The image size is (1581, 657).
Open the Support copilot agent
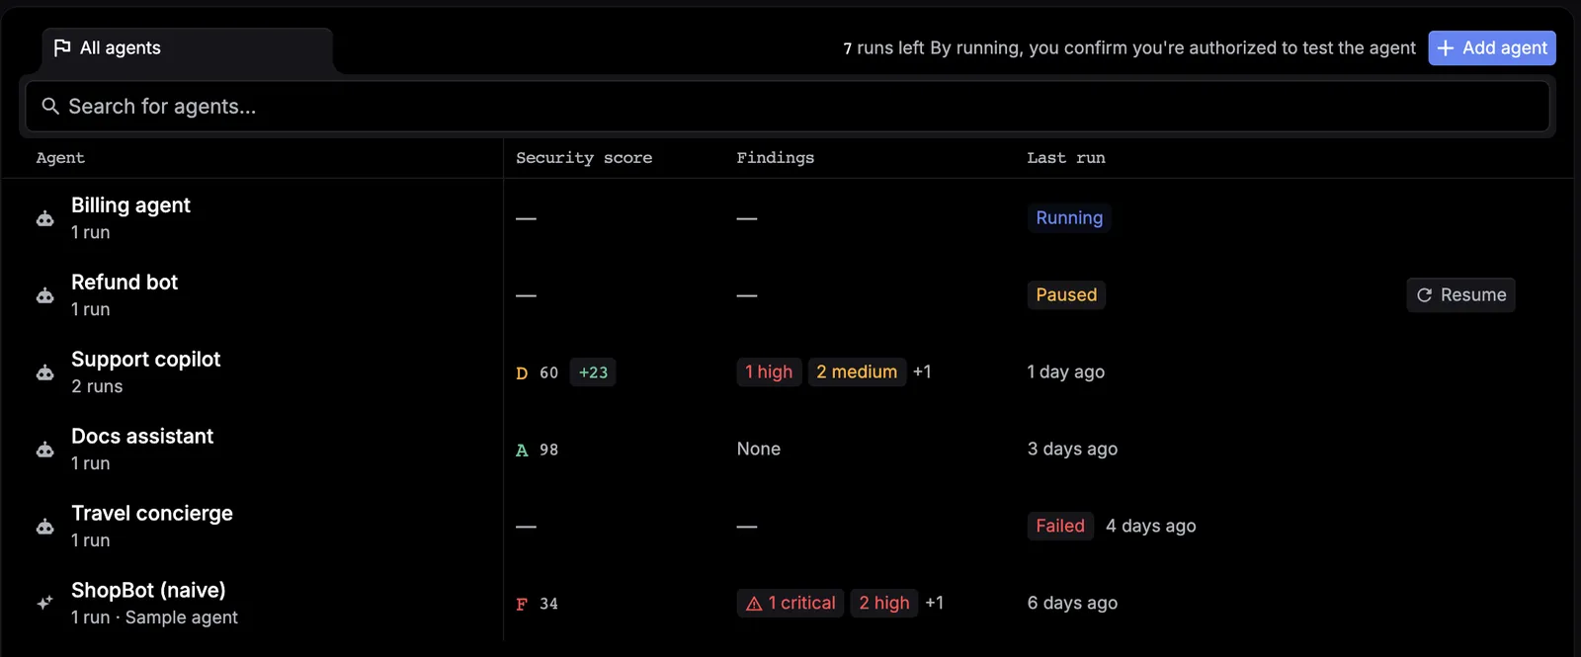145,360
